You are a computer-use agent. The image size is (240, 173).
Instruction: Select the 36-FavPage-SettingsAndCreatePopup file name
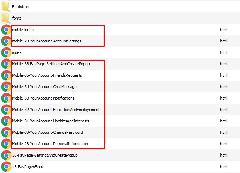point(45,155)
